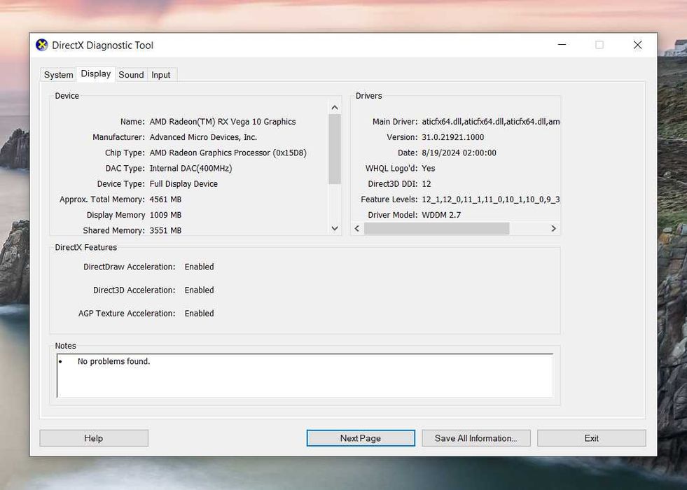Screen dimensions: 687x490
Task: Click WHQL Logo'd value 'Yes'
Action: 428,168
